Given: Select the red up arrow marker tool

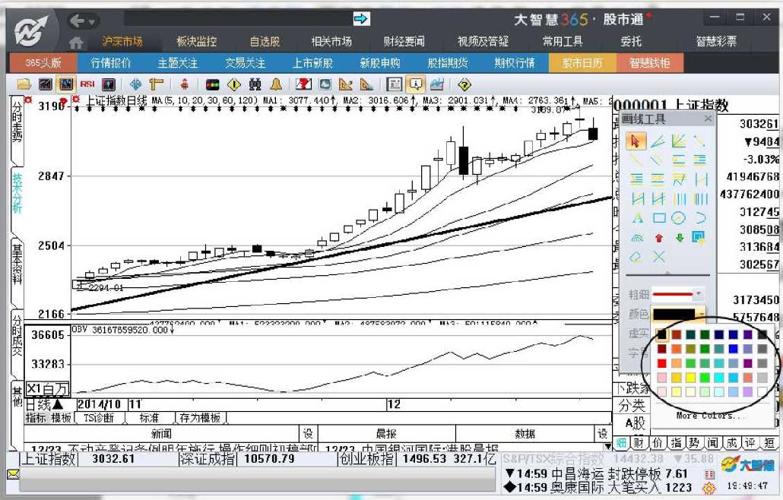Looking at the screenshot, I should pos(658,238).
